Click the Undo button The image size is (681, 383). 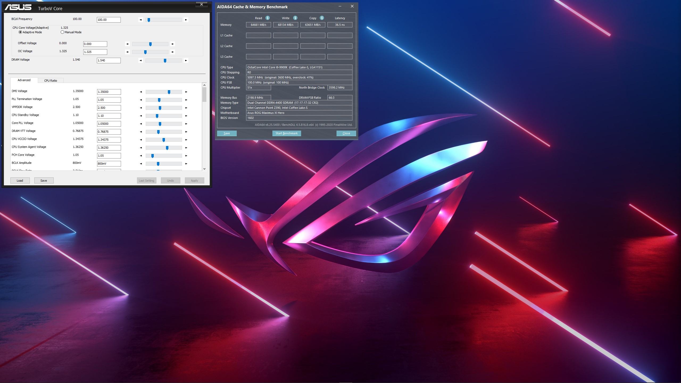pyautogui.click(x=171, y=181)
